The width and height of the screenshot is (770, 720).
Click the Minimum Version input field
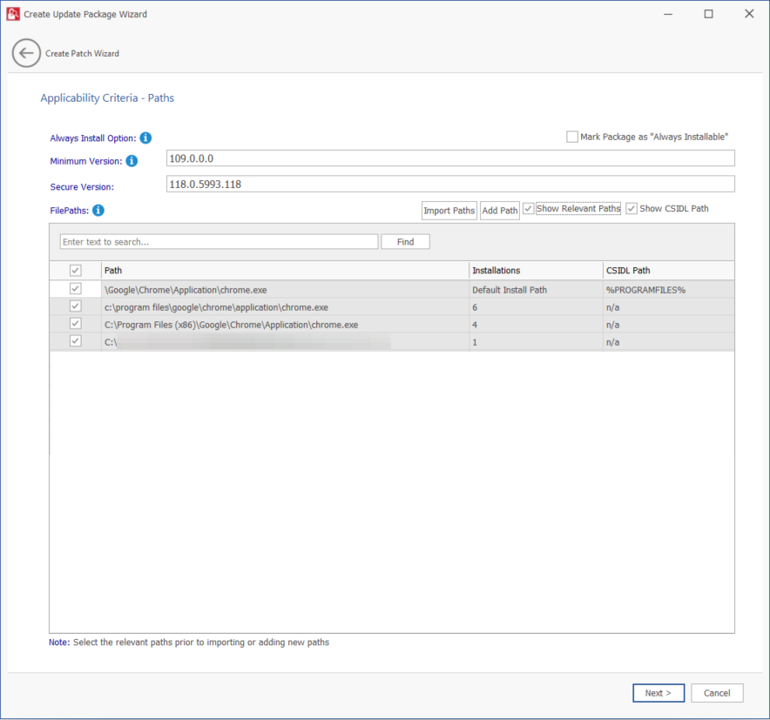point(449,158)
